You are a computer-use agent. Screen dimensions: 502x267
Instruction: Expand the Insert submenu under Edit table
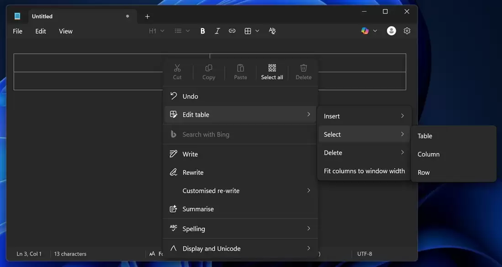coord(364,116)
